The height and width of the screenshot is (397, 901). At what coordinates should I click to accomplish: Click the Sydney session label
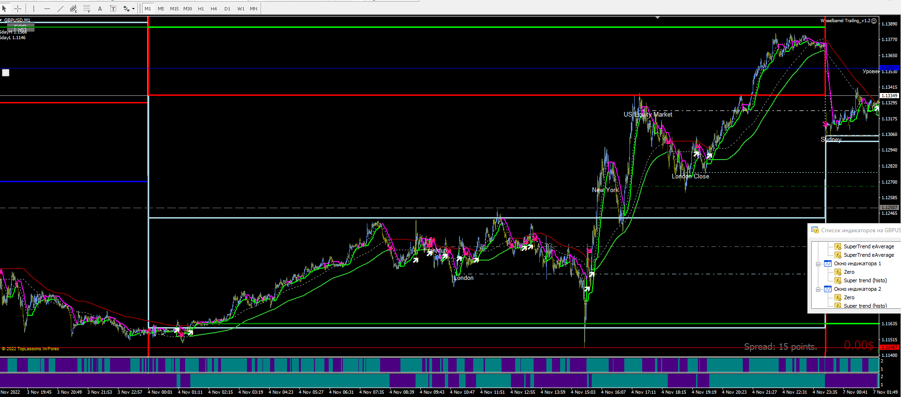pyautogui.click(x=831, y=140)
